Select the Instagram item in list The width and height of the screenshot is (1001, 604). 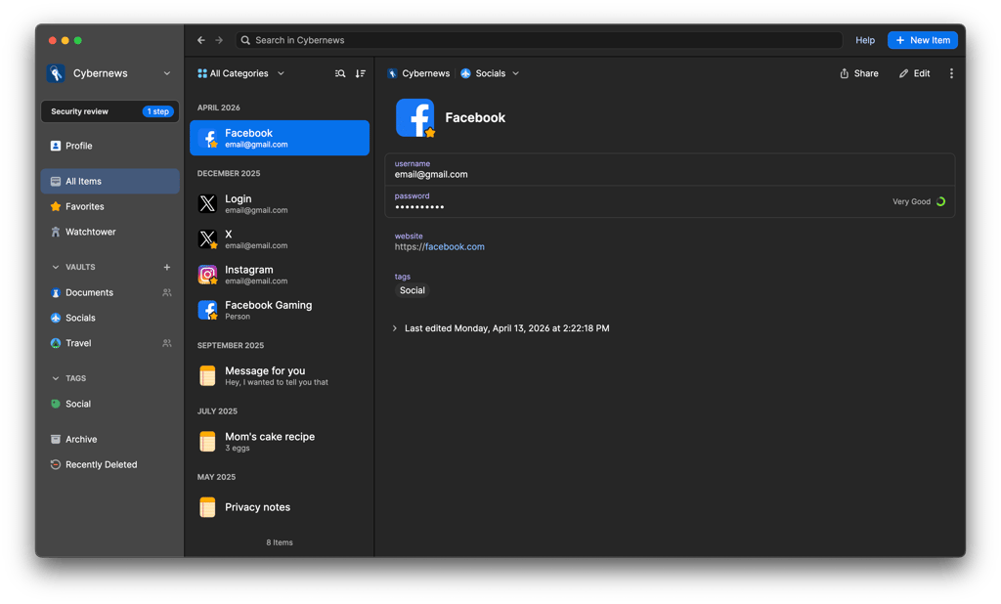pos(280,275)
